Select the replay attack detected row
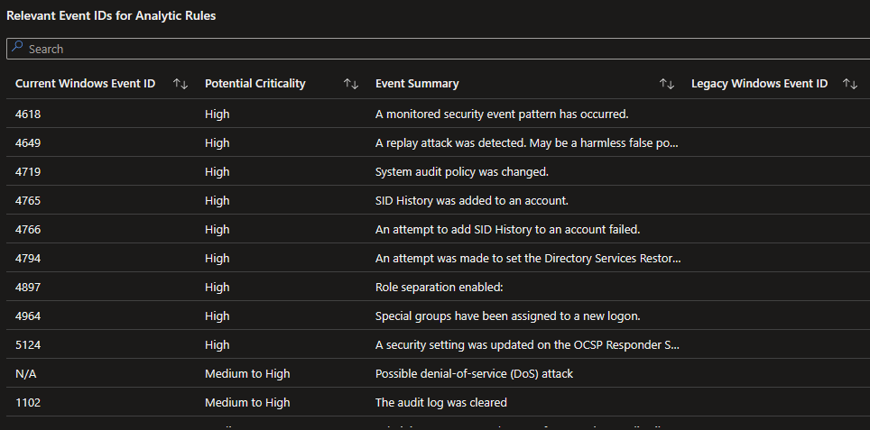This screenshot has height=430, width=870. 526,142
